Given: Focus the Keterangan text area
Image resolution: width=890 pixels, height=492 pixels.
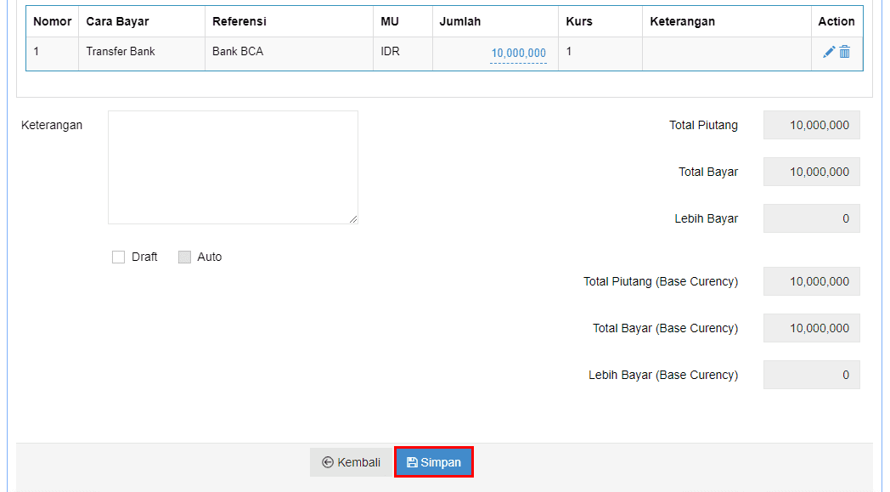Looking at the screenshot, I should 233,167.
